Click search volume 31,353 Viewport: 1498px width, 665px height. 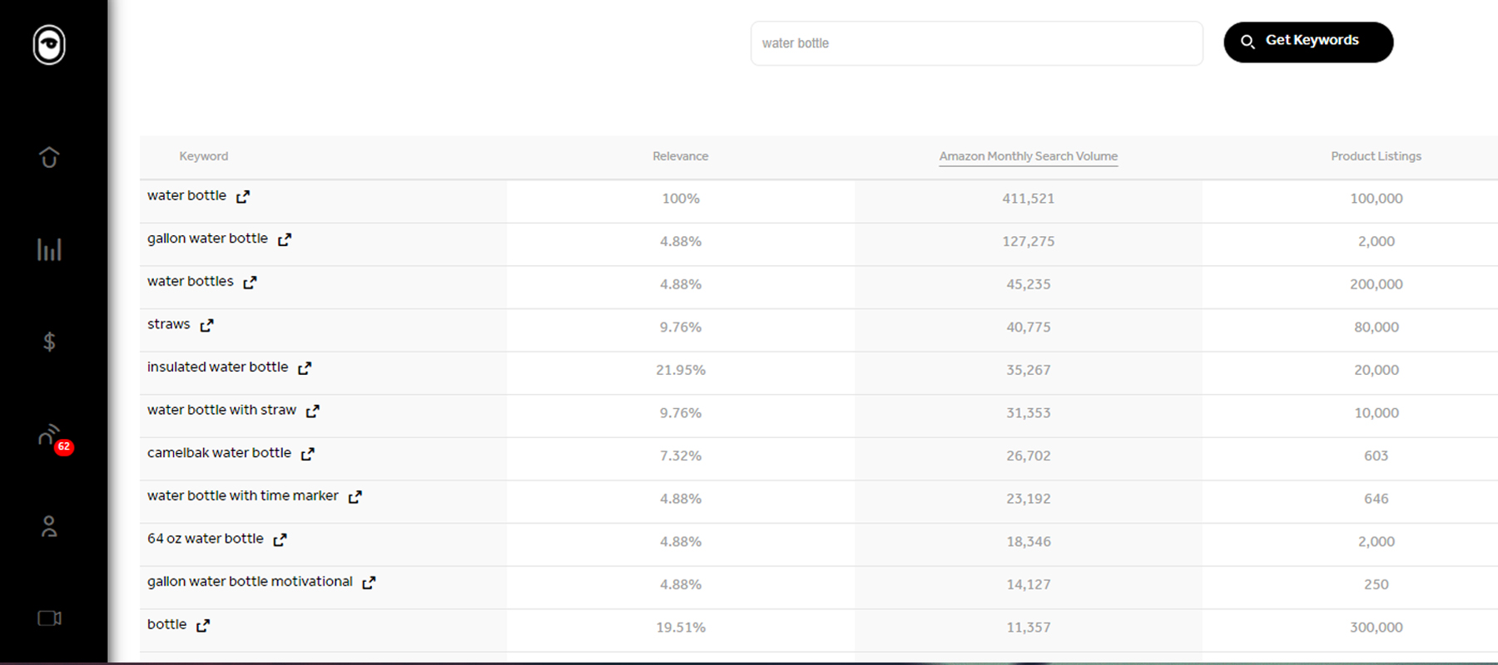[1029, 413]
